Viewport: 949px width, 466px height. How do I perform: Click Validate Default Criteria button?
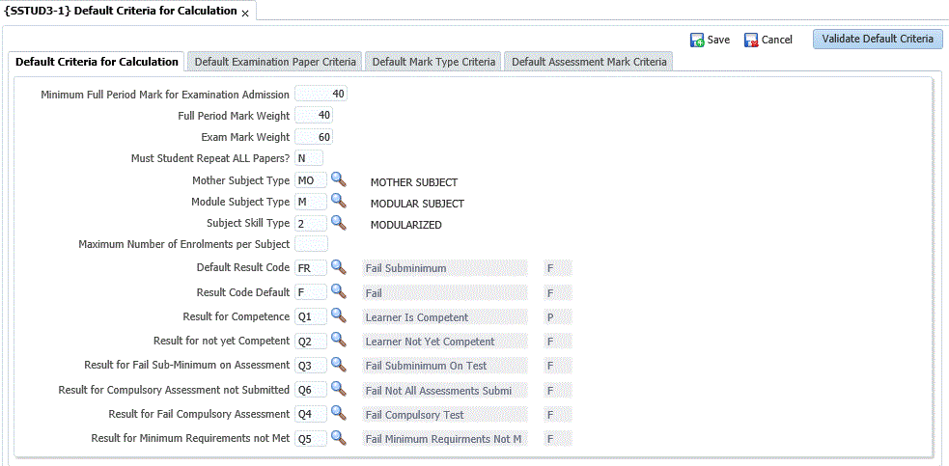pyautogui.click(x=878, y=39)
